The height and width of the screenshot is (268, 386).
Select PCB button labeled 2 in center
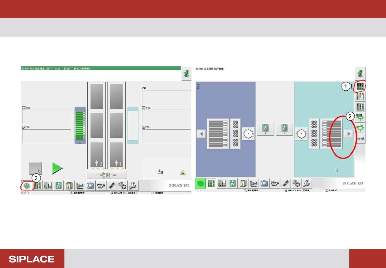pyautogui.click(x=266, y=129)
